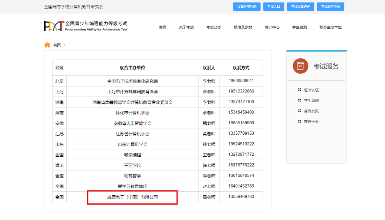The height and width of the screenshot is (220, 385).
Task: Open 联合主办单位 in the navigation bar
Action: pyautogui.click(x=330, y=27)
